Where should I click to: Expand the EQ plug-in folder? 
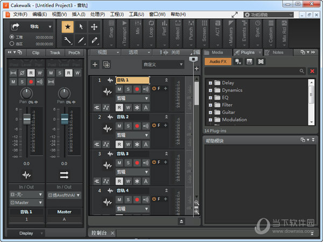pos(210,98)
